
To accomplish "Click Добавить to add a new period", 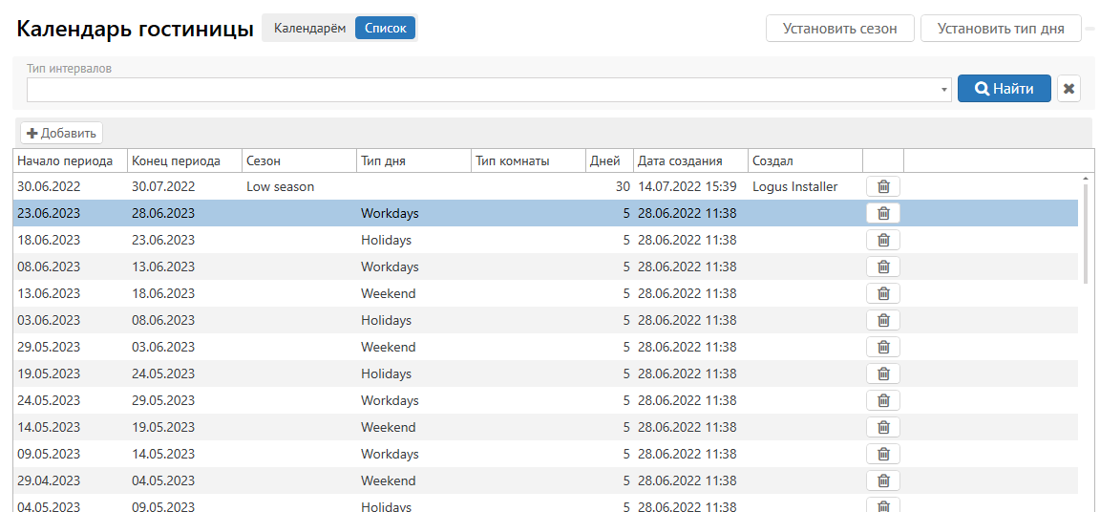I will click(61, 133).
